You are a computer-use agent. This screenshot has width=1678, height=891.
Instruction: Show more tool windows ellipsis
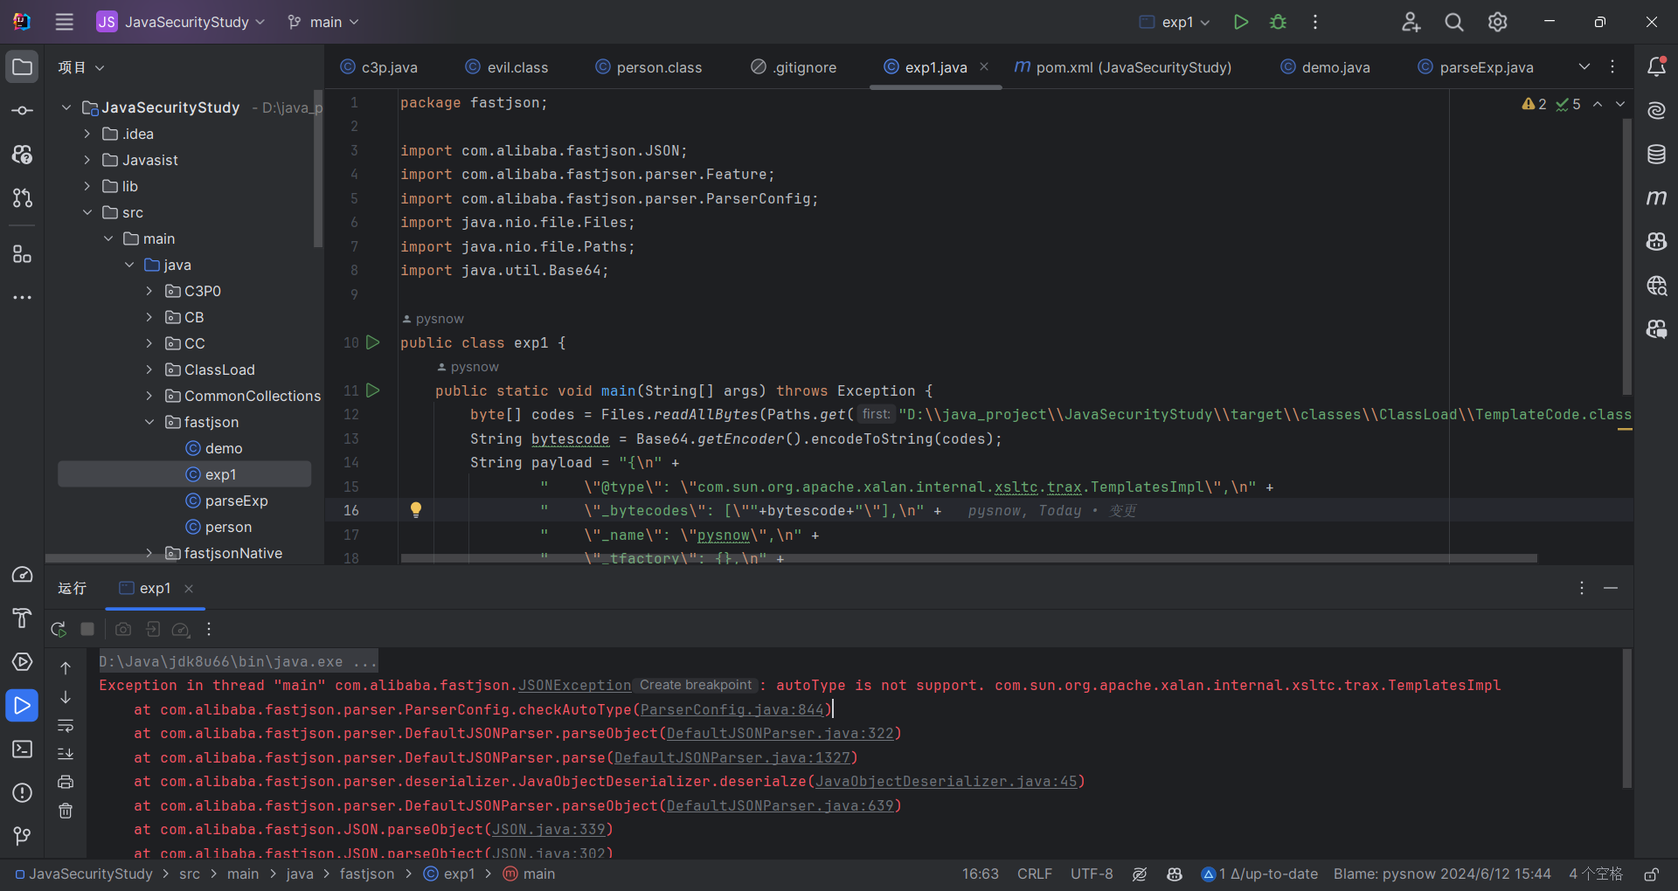(22, 298)
